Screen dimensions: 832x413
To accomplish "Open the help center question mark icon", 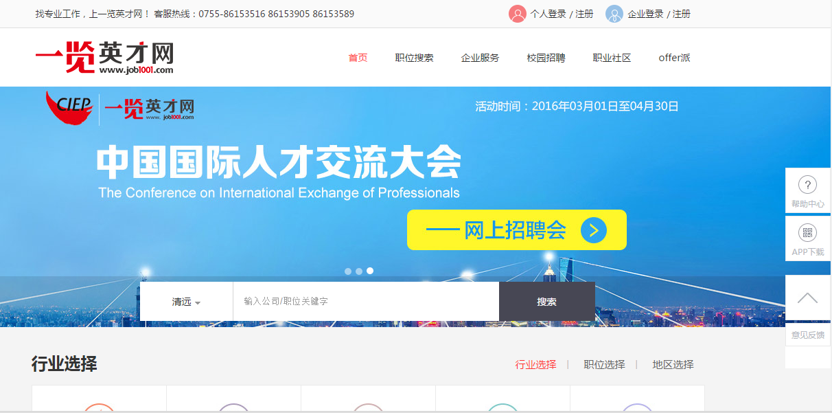I will point(807,185).
